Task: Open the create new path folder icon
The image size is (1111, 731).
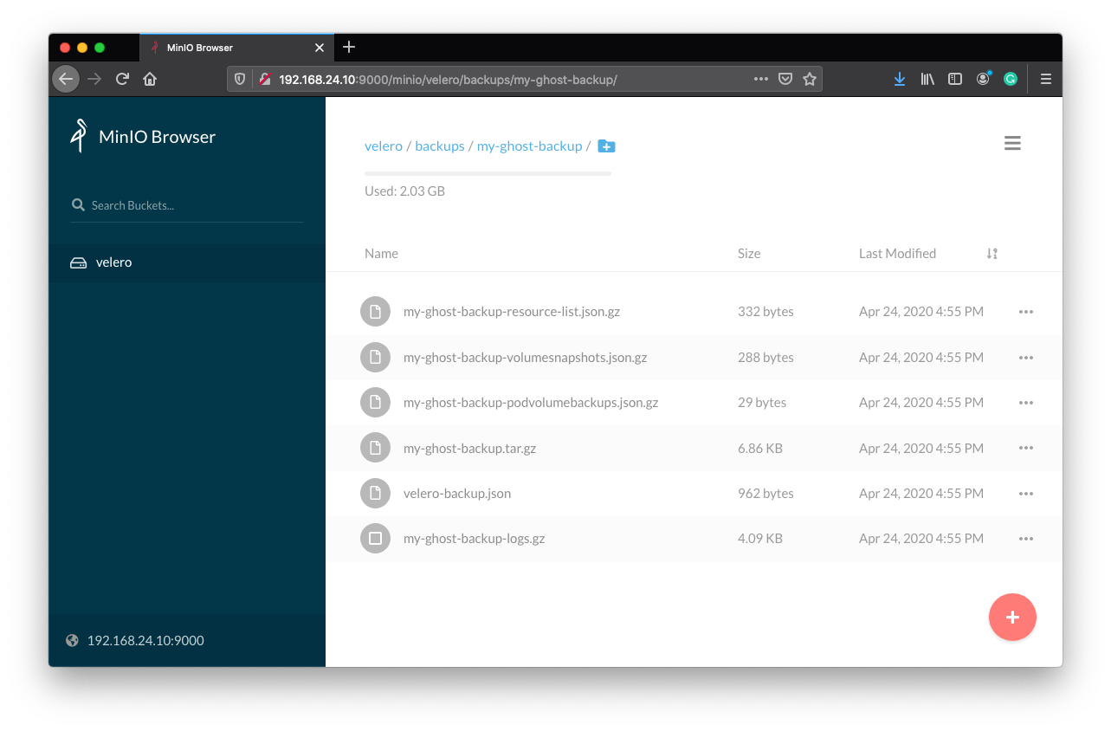Action: [x=606, y=146]
